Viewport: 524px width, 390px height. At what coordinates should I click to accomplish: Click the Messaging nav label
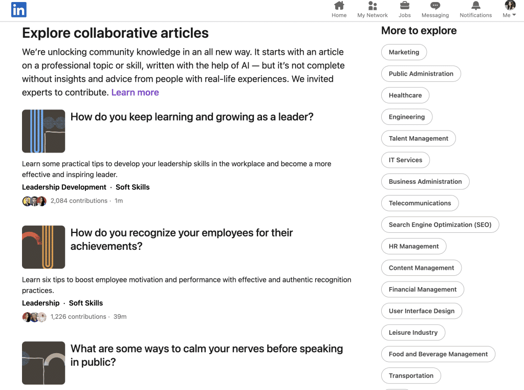[x=435, y=15]
